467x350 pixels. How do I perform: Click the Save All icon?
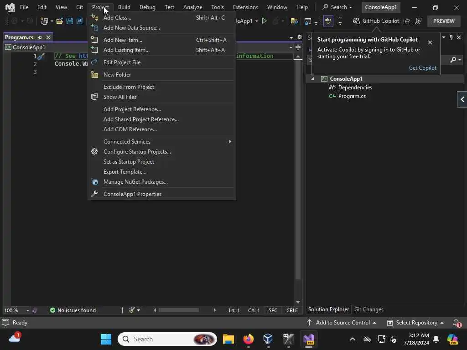click(80, 21)
